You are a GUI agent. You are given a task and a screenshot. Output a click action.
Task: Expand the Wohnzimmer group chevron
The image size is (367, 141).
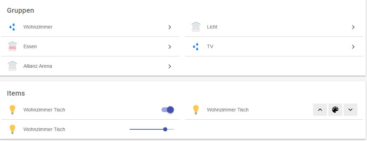point(170,27)
